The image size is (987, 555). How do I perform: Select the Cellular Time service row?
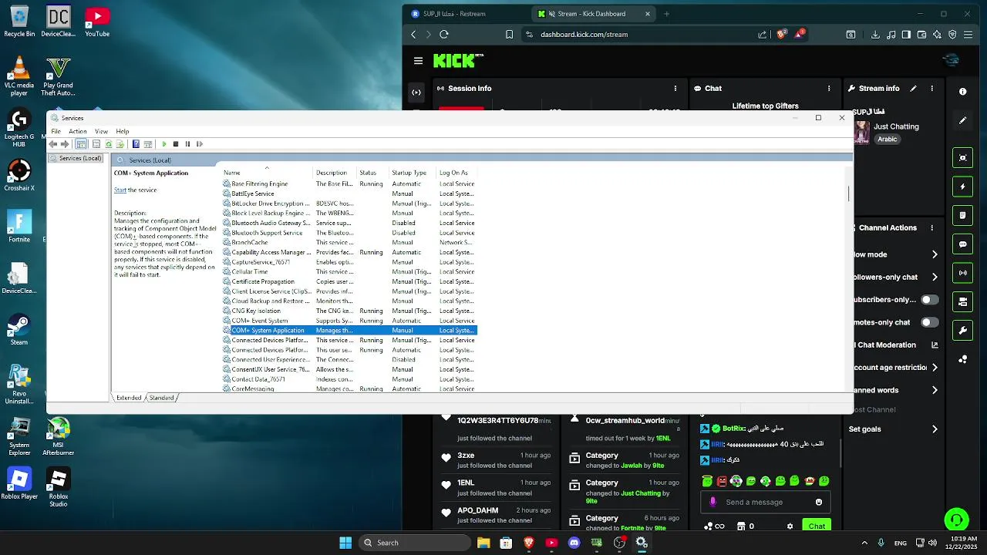349,271
